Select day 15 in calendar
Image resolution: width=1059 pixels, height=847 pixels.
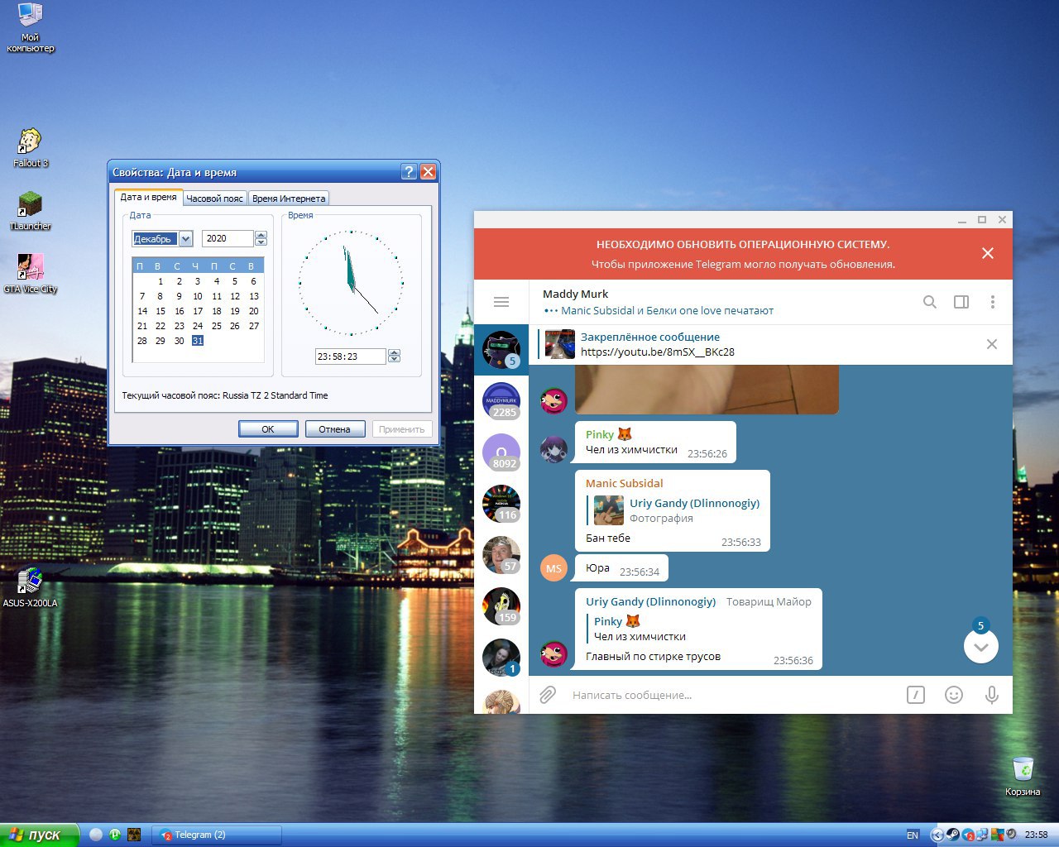[161, 311]
